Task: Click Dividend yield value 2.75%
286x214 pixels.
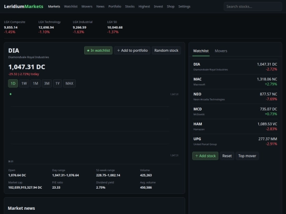Action: [101, 188]
